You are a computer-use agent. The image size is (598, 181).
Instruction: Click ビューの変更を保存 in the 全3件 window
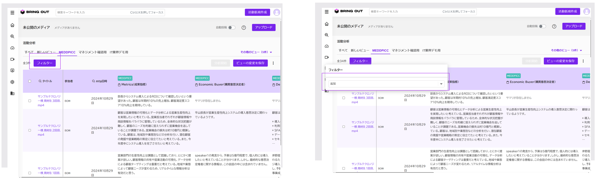(250, 63)
